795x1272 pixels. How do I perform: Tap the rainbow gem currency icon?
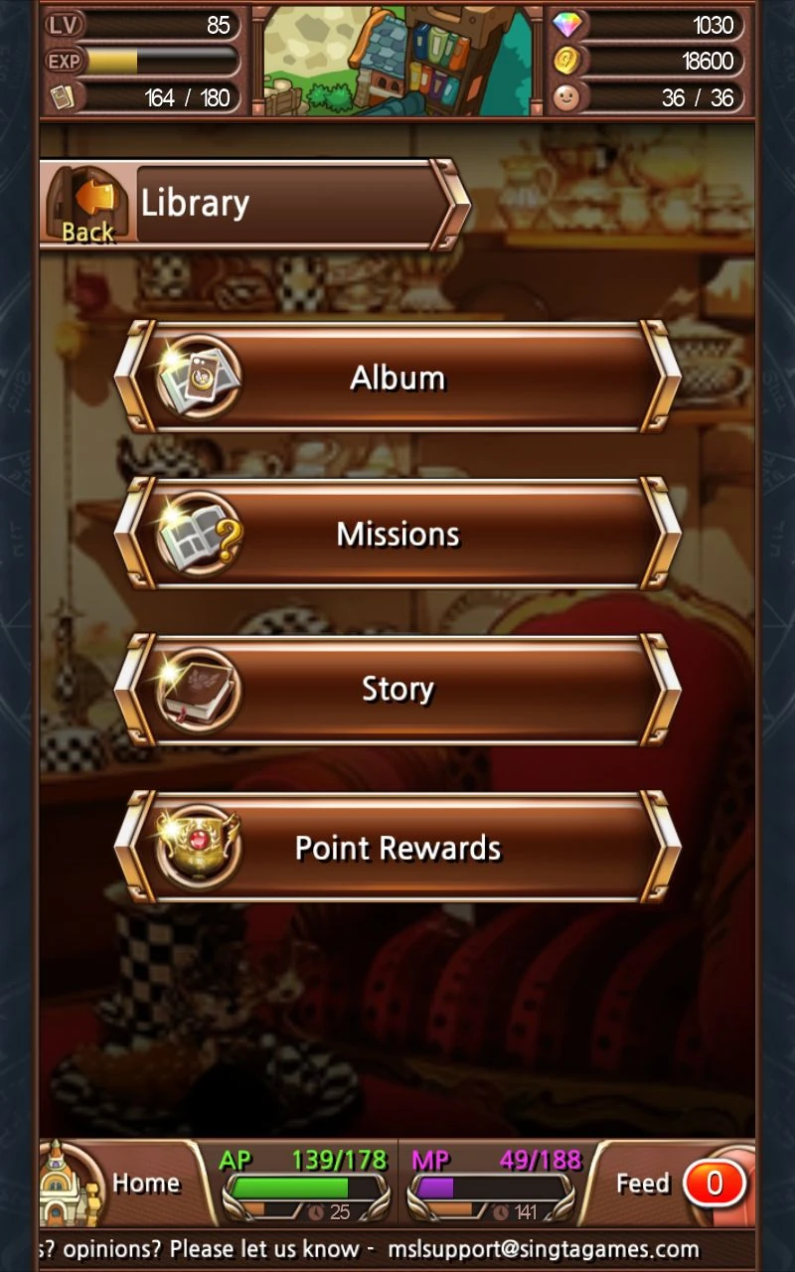coord(566,25)
